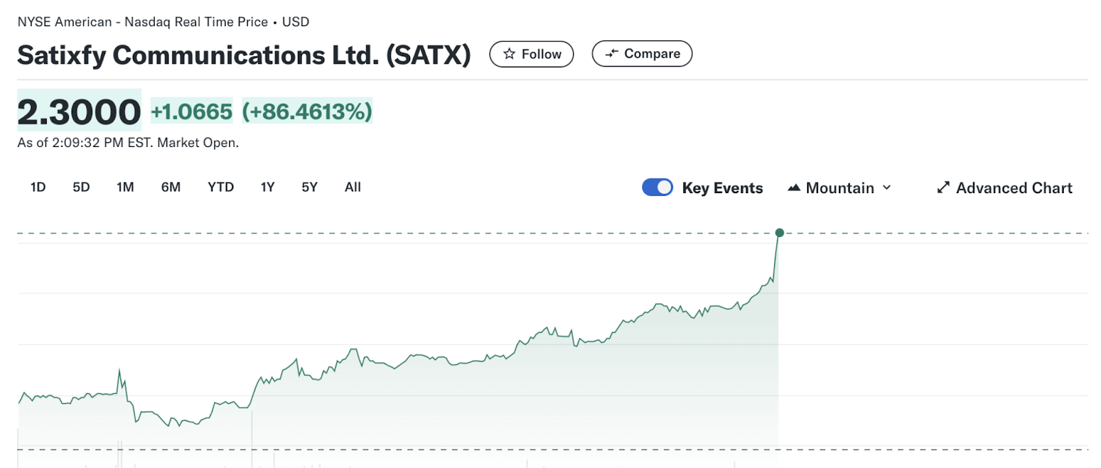The image size is (1101, 468).
Task: Click the 2.3000 price value
Action: tap(79, 111)
